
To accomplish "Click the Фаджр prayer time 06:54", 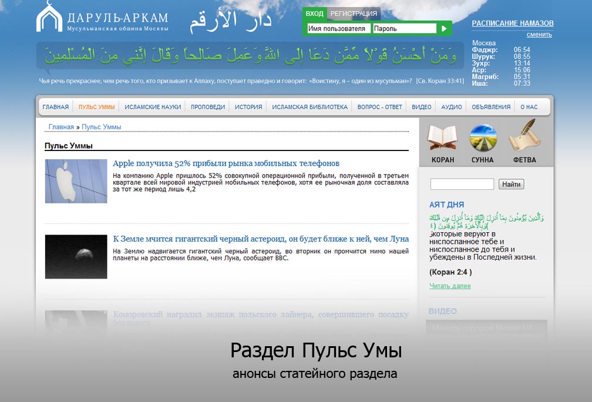I will click(x=522, y=50).
